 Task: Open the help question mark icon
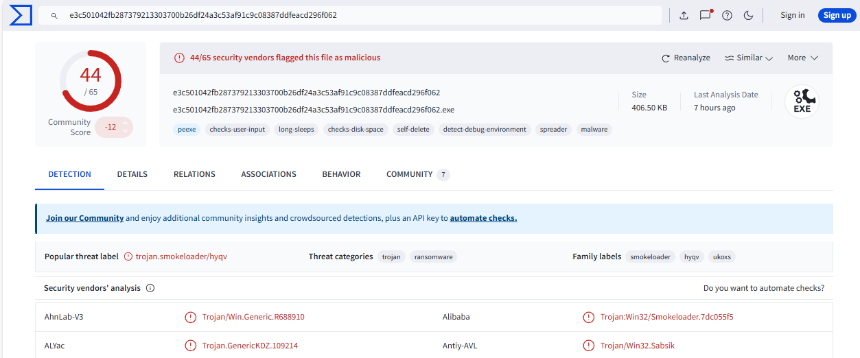click(727, 15)
